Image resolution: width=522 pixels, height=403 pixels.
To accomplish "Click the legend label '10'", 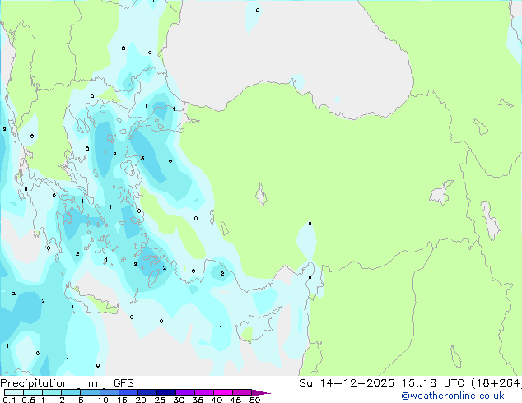I will point(103,400).
